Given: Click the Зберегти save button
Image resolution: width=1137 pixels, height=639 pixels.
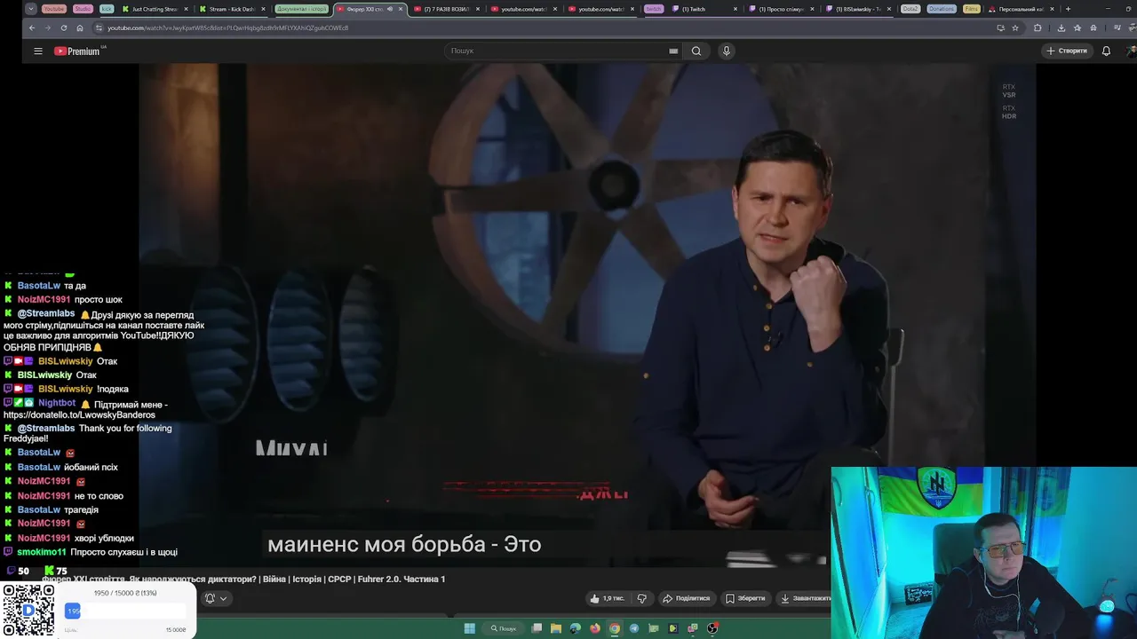Looking at the screenshot, I should (745, 598).
